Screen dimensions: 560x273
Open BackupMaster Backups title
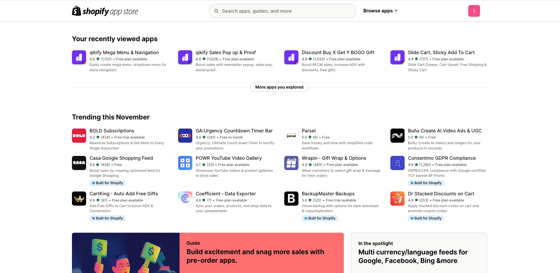[x=328, y=194]
